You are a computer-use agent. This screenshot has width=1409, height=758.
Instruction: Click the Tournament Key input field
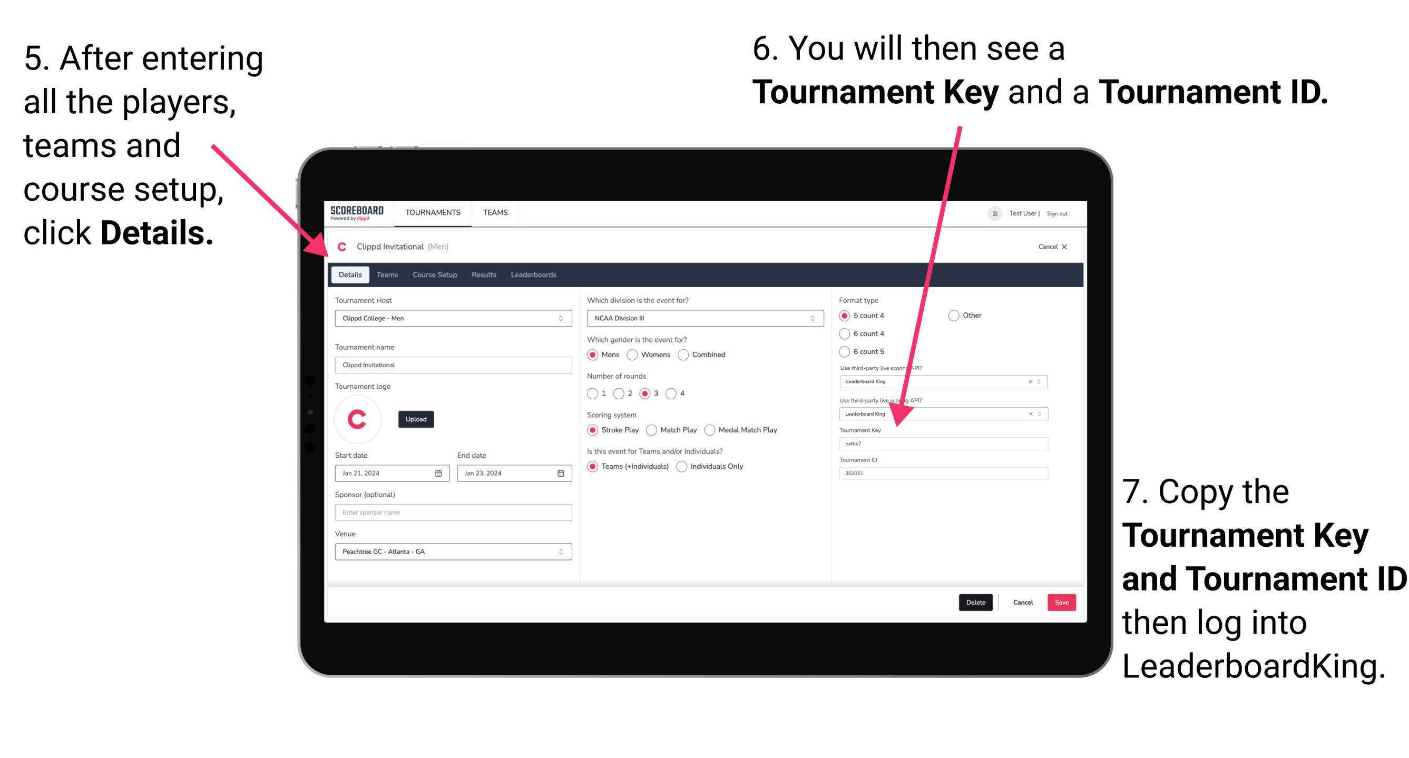(x=945, y=444)
